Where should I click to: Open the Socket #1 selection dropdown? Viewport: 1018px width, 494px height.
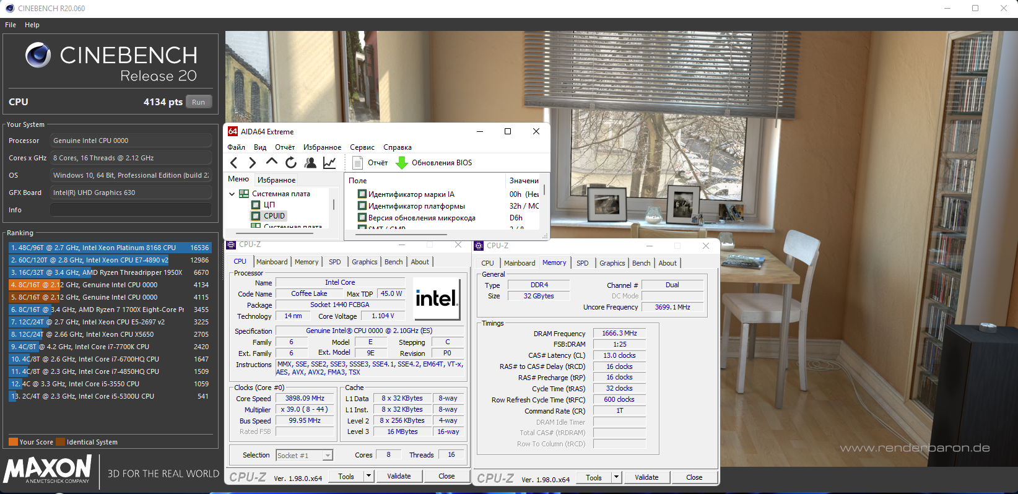328,456
